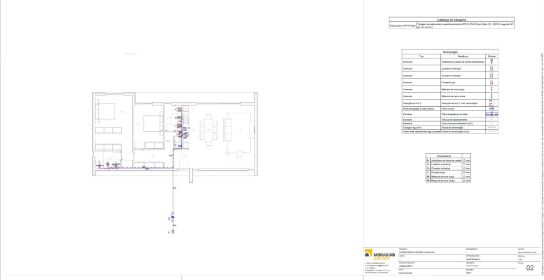This screenshot has height=280, width=544.
Task: Select the 'Referência' column header
Action: 463,56
